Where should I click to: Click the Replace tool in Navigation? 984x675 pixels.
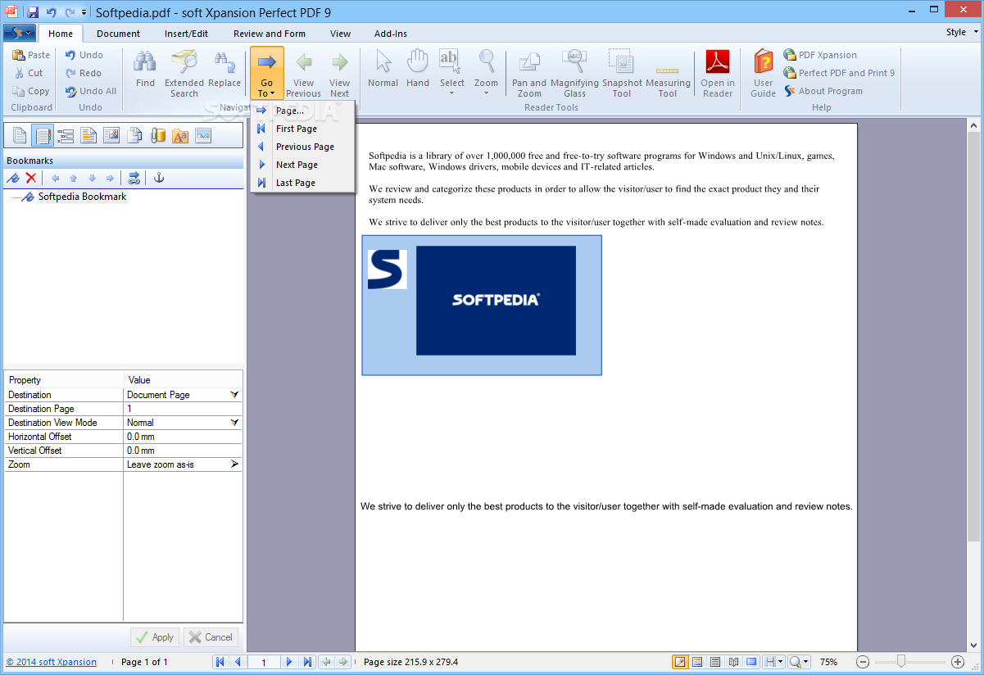click(224, 70)
